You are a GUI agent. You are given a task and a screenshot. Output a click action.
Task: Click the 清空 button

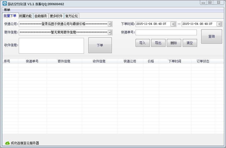pos(190,43)
